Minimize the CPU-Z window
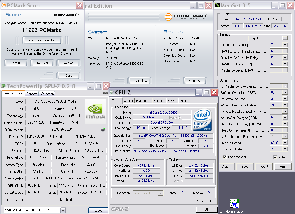This screenshot has width=295, height=214. pyautogui.click(x=198, y=92)
